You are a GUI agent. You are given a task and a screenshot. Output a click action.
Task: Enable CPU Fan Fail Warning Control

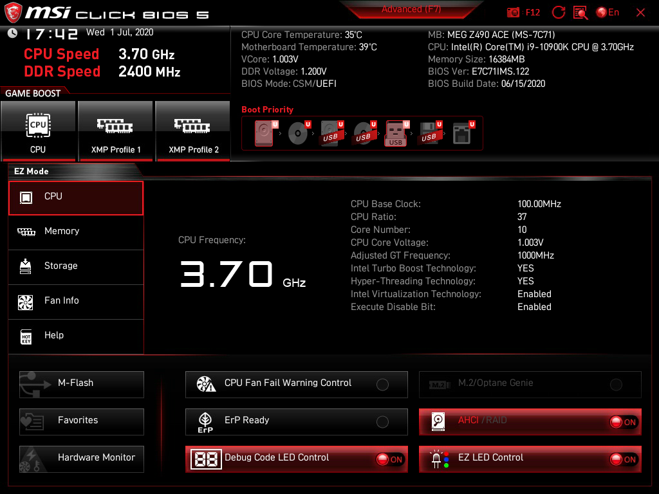pos(382,384)
